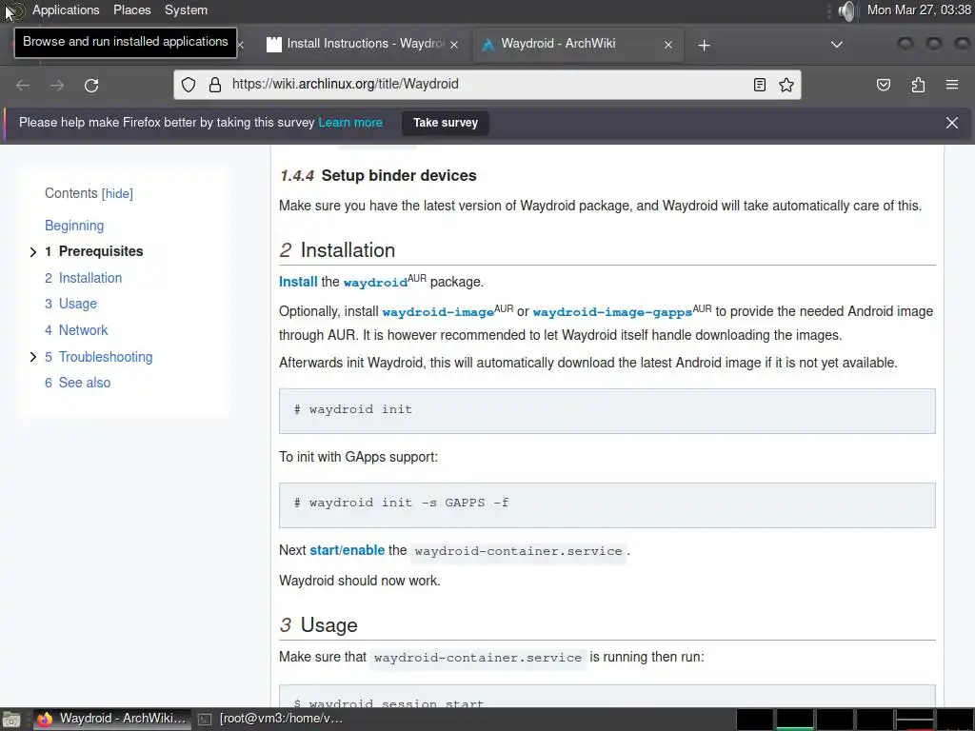Screen dimensions: 975x731
Task: Expand the Troubleshooting section in contents
Action: [x=33, y=357]
